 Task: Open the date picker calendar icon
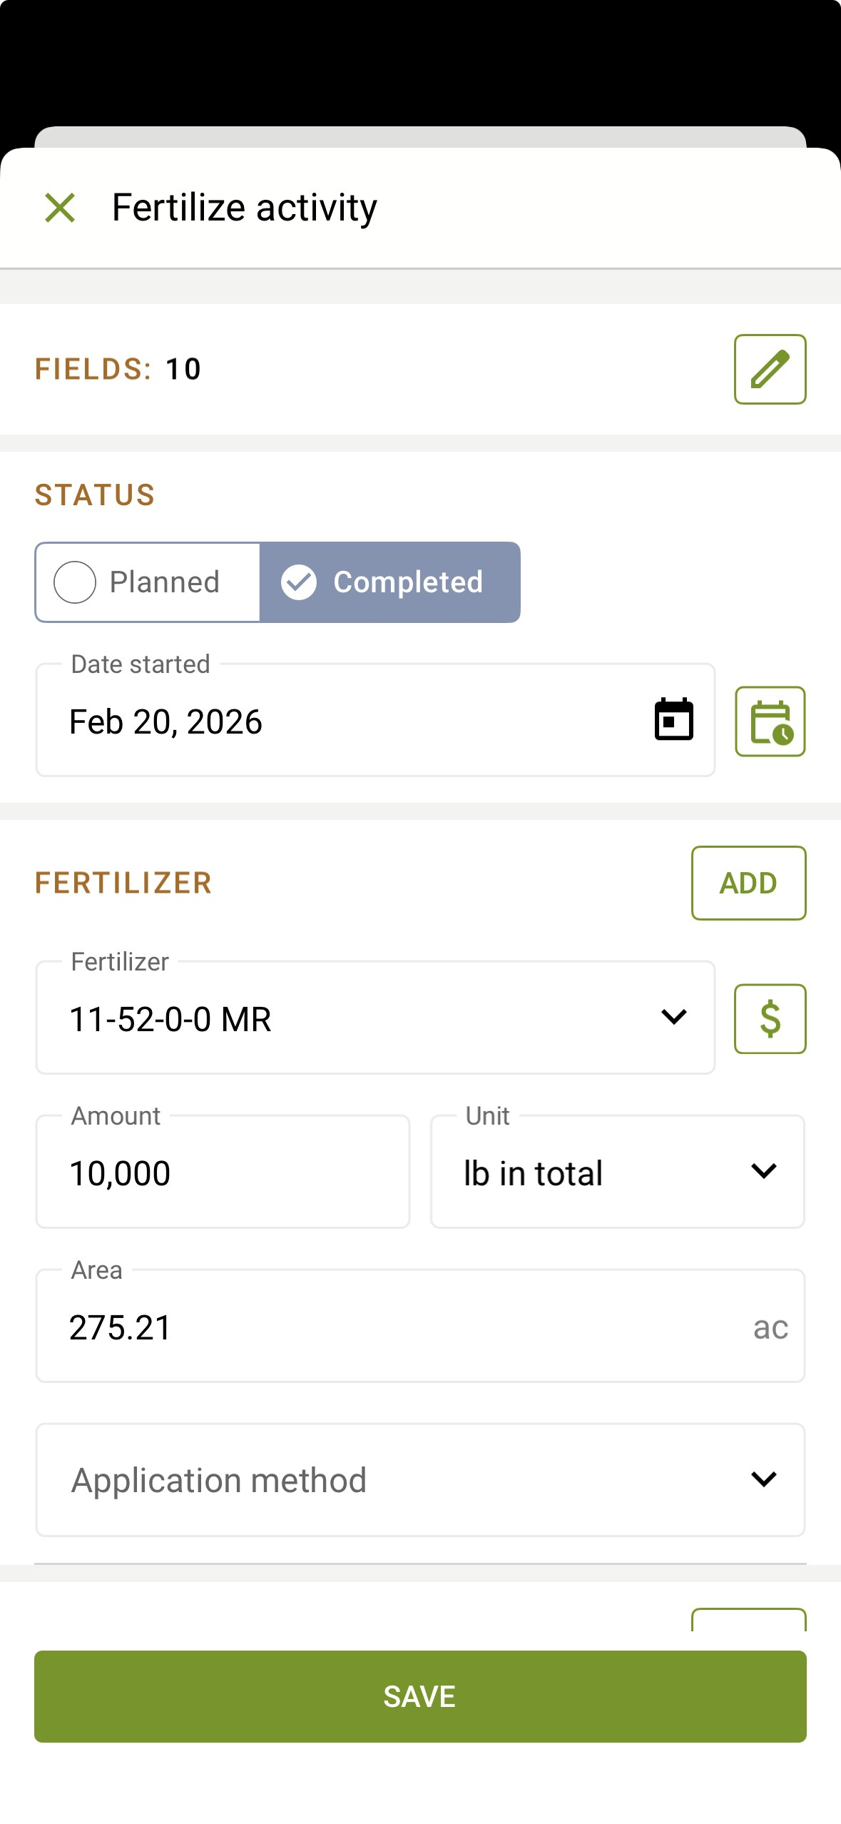673,720
